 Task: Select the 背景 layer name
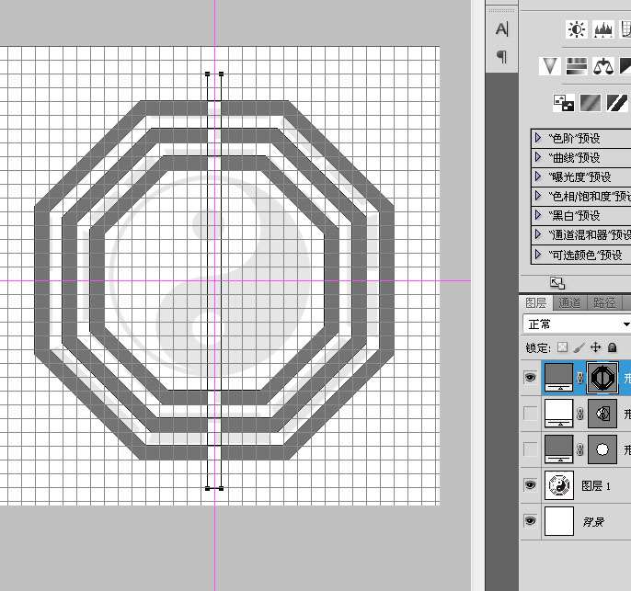pyautogui.click(x=593, y=522)
